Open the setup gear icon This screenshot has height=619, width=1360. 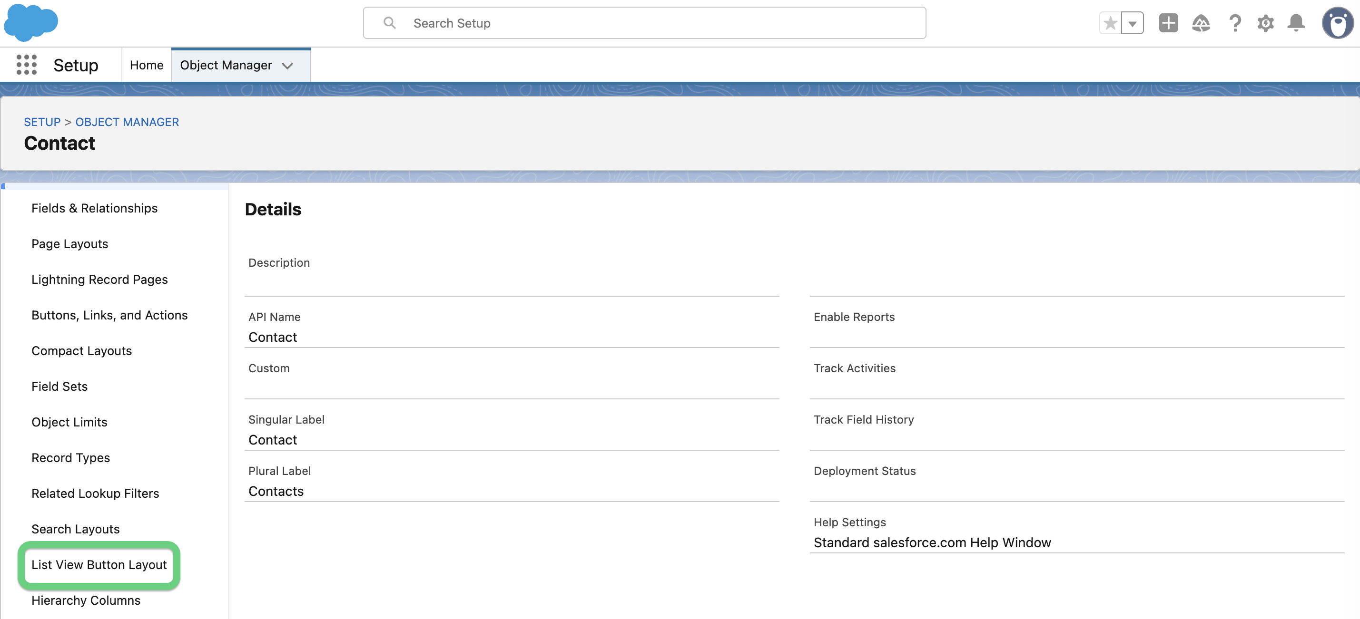tap(1265, 23)
